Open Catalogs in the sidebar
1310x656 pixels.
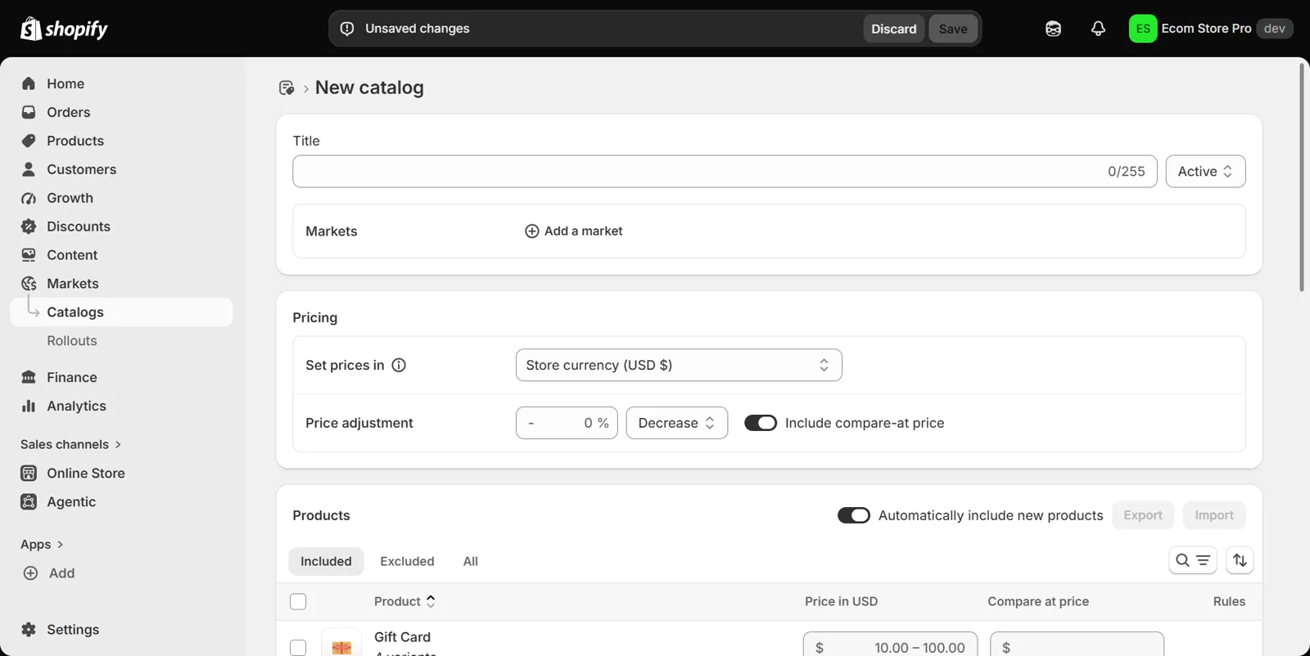click(x=121, y=312)
